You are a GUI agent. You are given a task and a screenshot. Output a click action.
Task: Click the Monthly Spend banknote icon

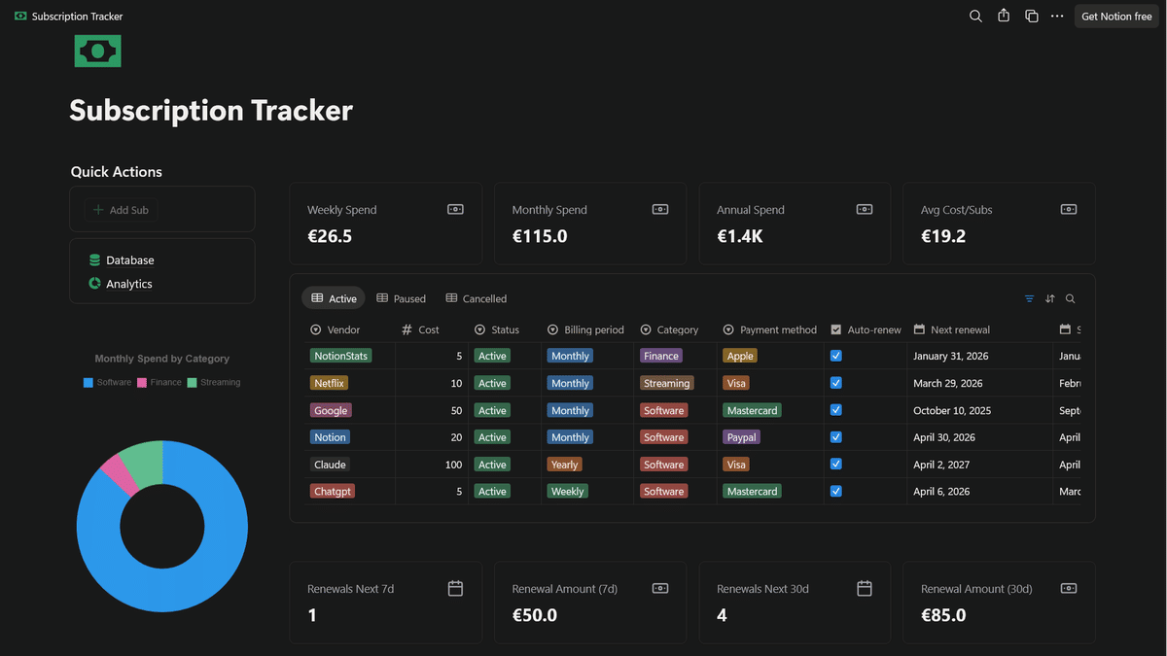click(x=659, y=210)
